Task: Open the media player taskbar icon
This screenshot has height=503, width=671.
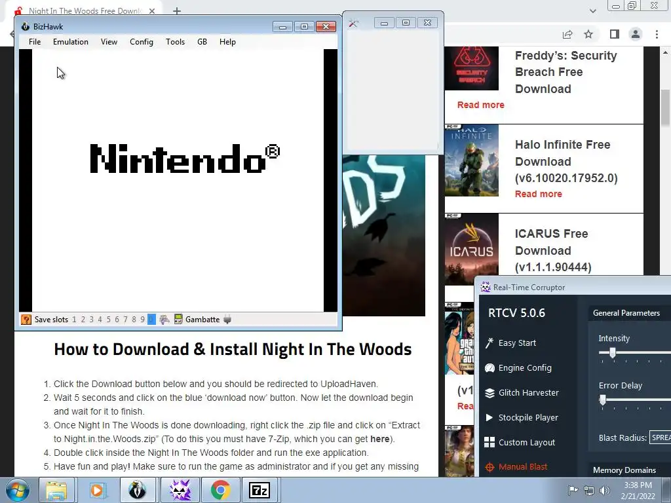Action: click(97, 490)
